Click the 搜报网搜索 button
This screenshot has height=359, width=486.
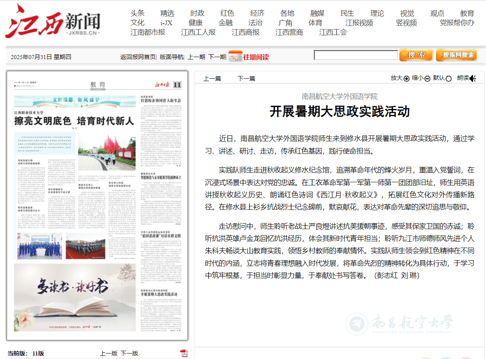(x=457, y=55)
